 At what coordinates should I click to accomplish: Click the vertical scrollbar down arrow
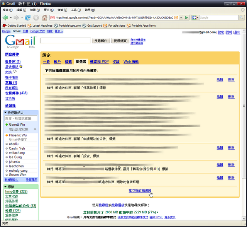tap(244, 218)
